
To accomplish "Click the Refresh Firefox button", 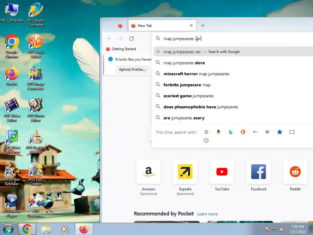I will point(132,69).
